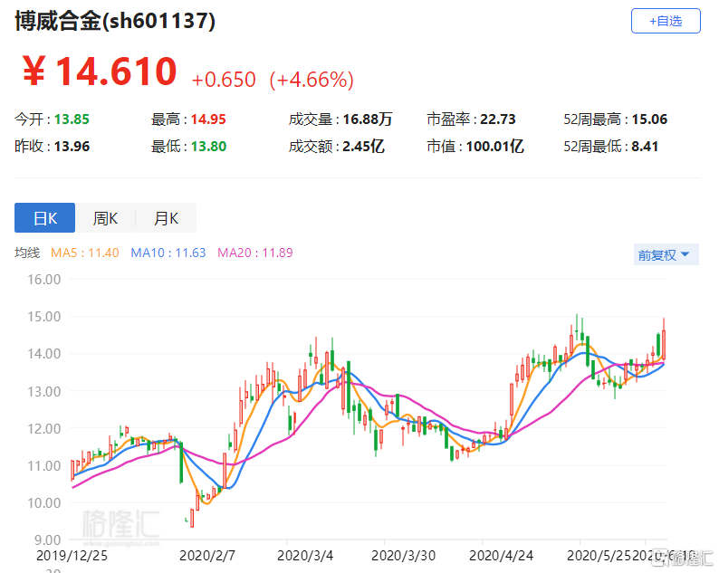Click 市盈率 value 22.73
Screen dimensions: 719x573
[x=498, y=119]
